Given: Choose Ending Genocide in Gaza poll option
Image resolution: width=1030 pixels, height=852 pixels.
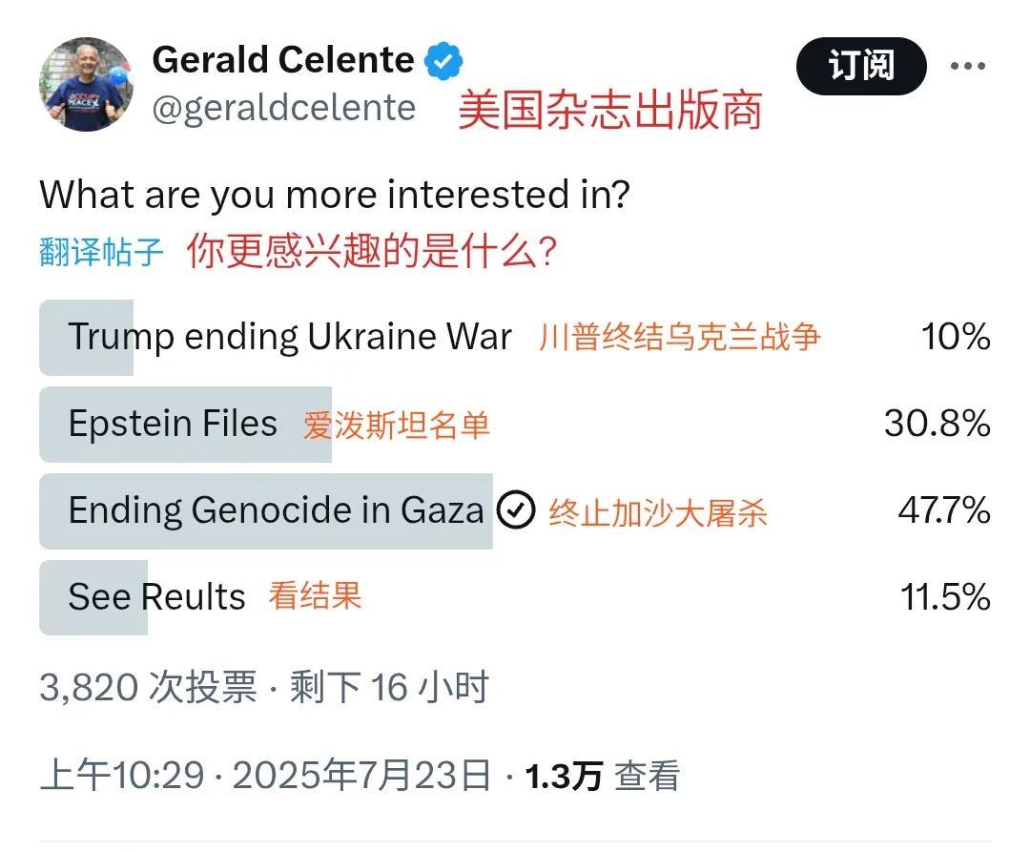Looking at the screenshot, I should pyautogui.click(x=276, y=510).
